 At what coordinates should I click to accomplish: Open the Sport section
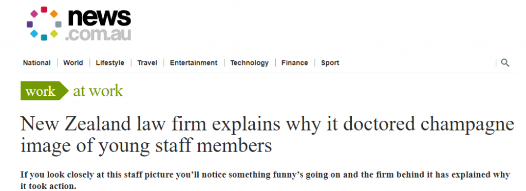[330, 63]
